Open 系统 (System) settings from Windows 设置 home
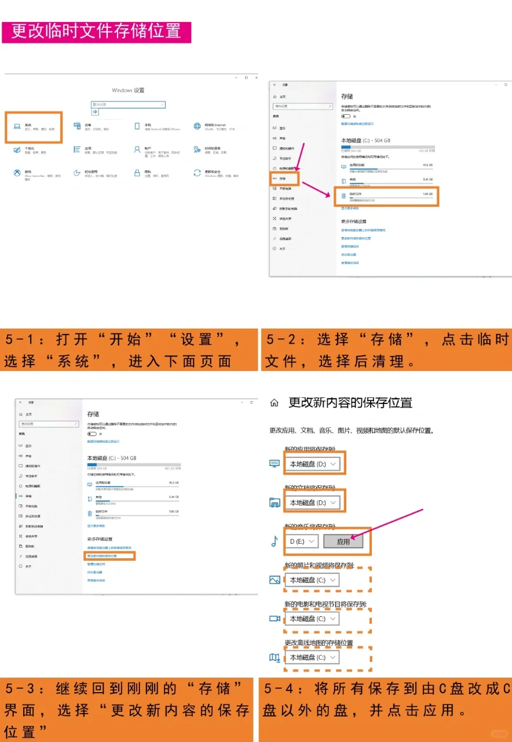 pos(28,125)
